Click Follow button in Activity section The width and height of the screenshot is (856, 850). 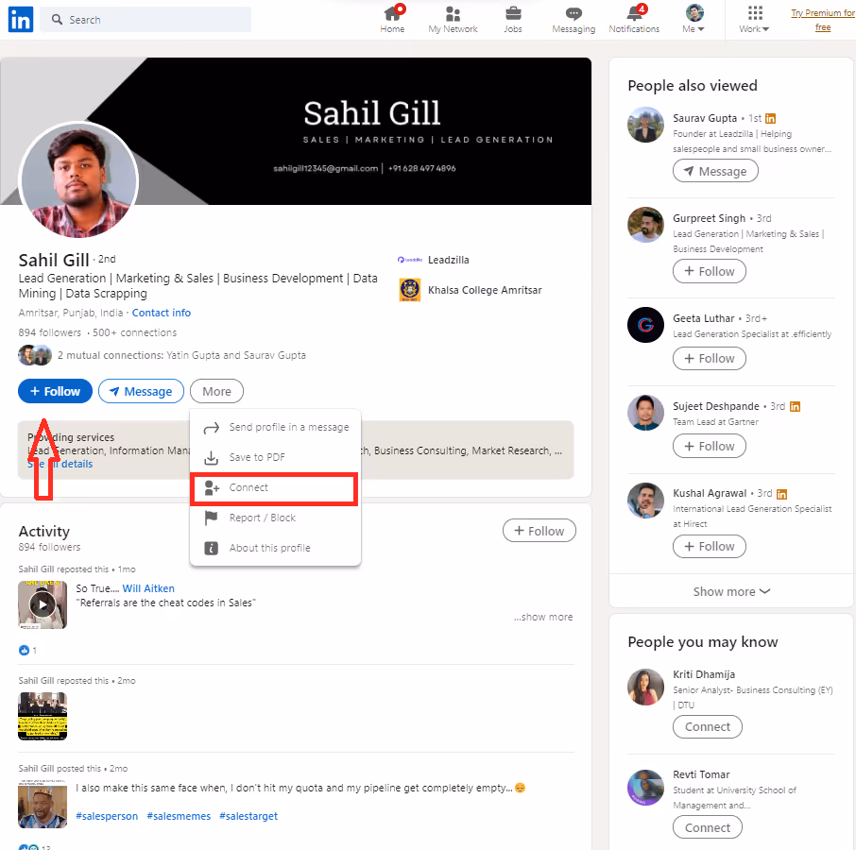[x=539, y=531]
